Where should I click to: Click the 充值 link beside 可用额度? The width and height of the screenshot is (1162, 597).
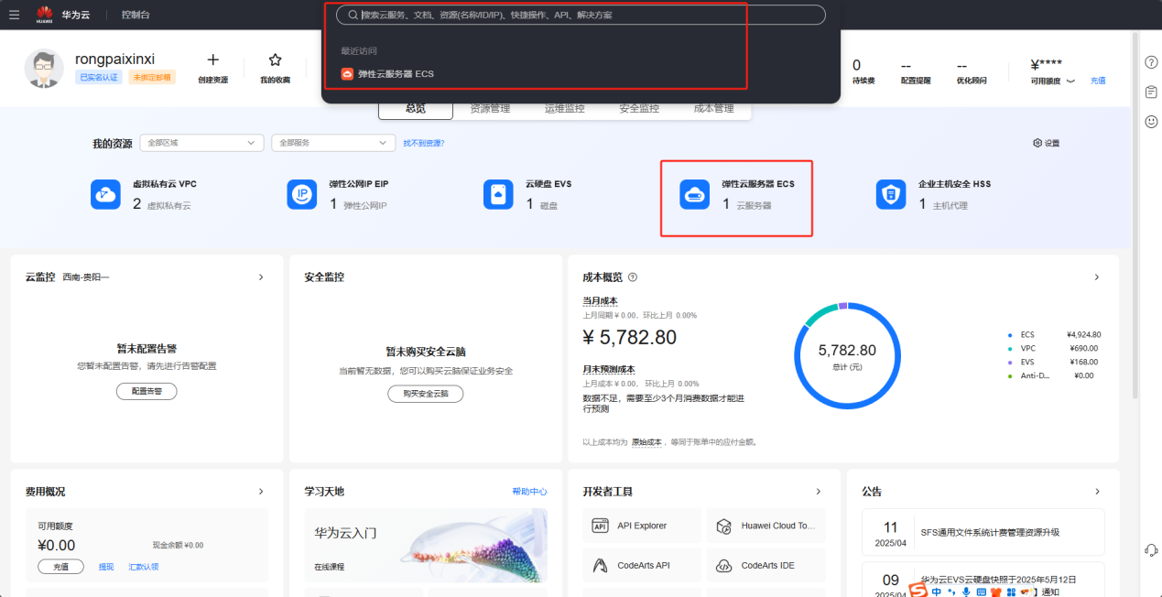click(x=1098, y=81)
